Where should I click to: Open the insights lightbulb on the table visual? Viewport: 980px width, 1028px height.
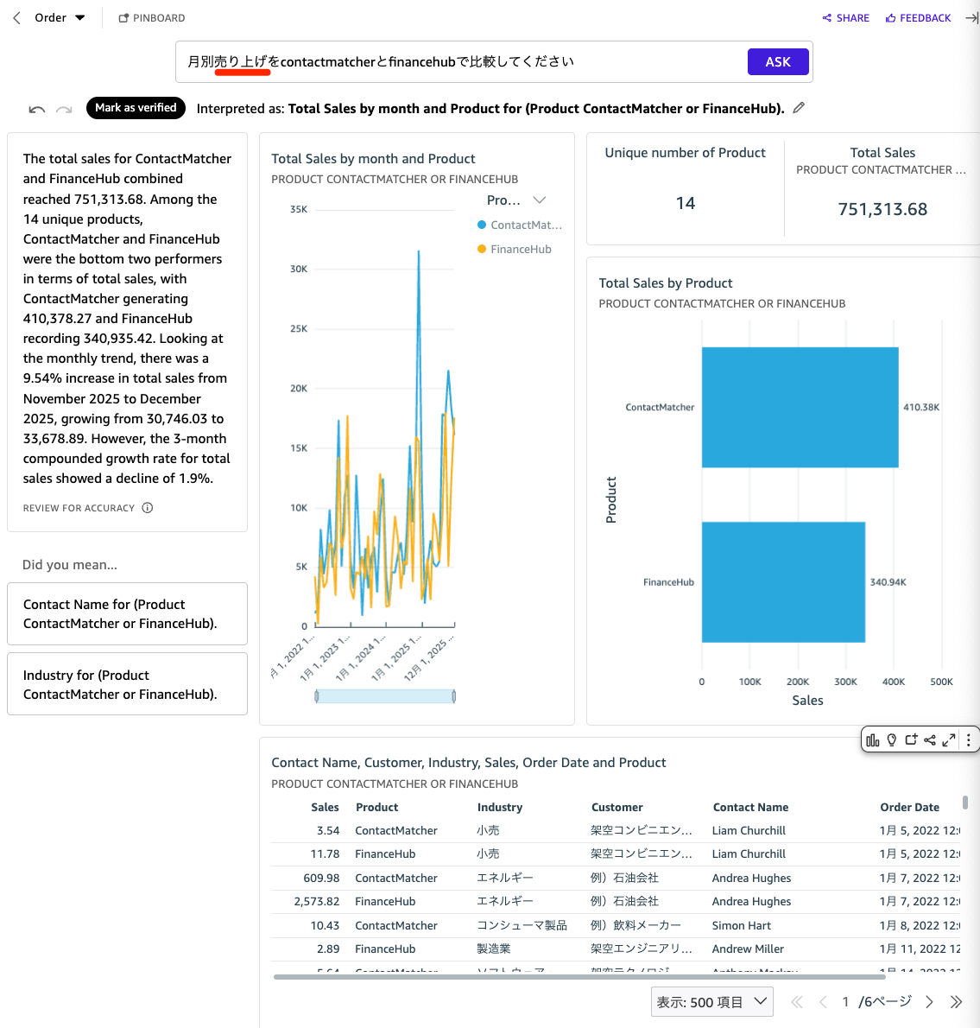tap(892, 739)
